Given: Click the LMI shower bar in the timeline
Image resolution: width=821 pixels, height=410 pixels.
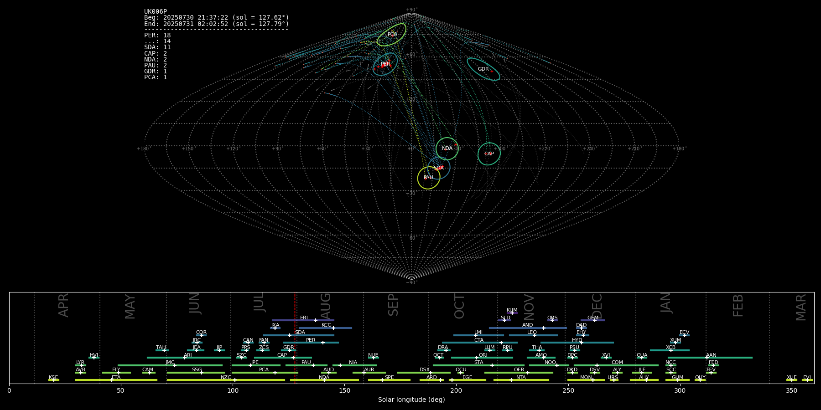Looking at the screenshot, I should click(x=478, y=335).
